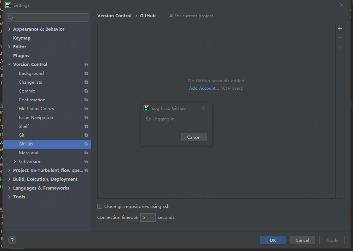Click the 'No GitHub accounts added' text
The height and width of the screenshot is (251, 353).
tap(216, 81)
